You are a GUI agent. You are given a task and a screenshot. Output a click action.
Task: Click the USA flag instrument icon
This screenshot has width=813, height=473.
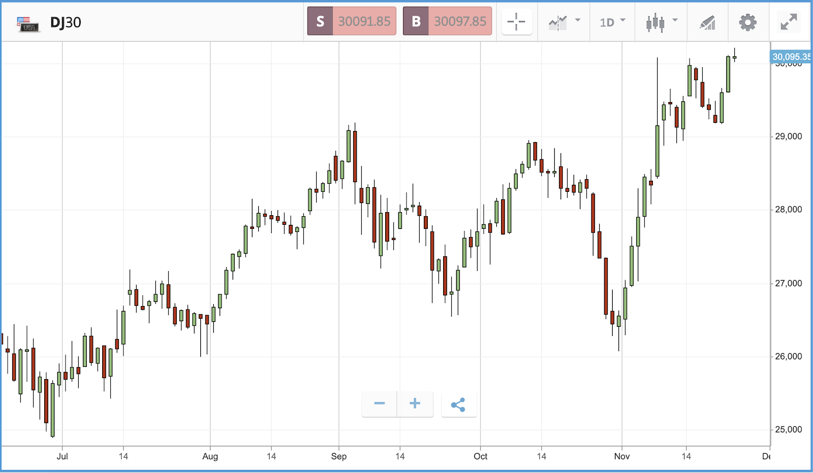[27, 23]
